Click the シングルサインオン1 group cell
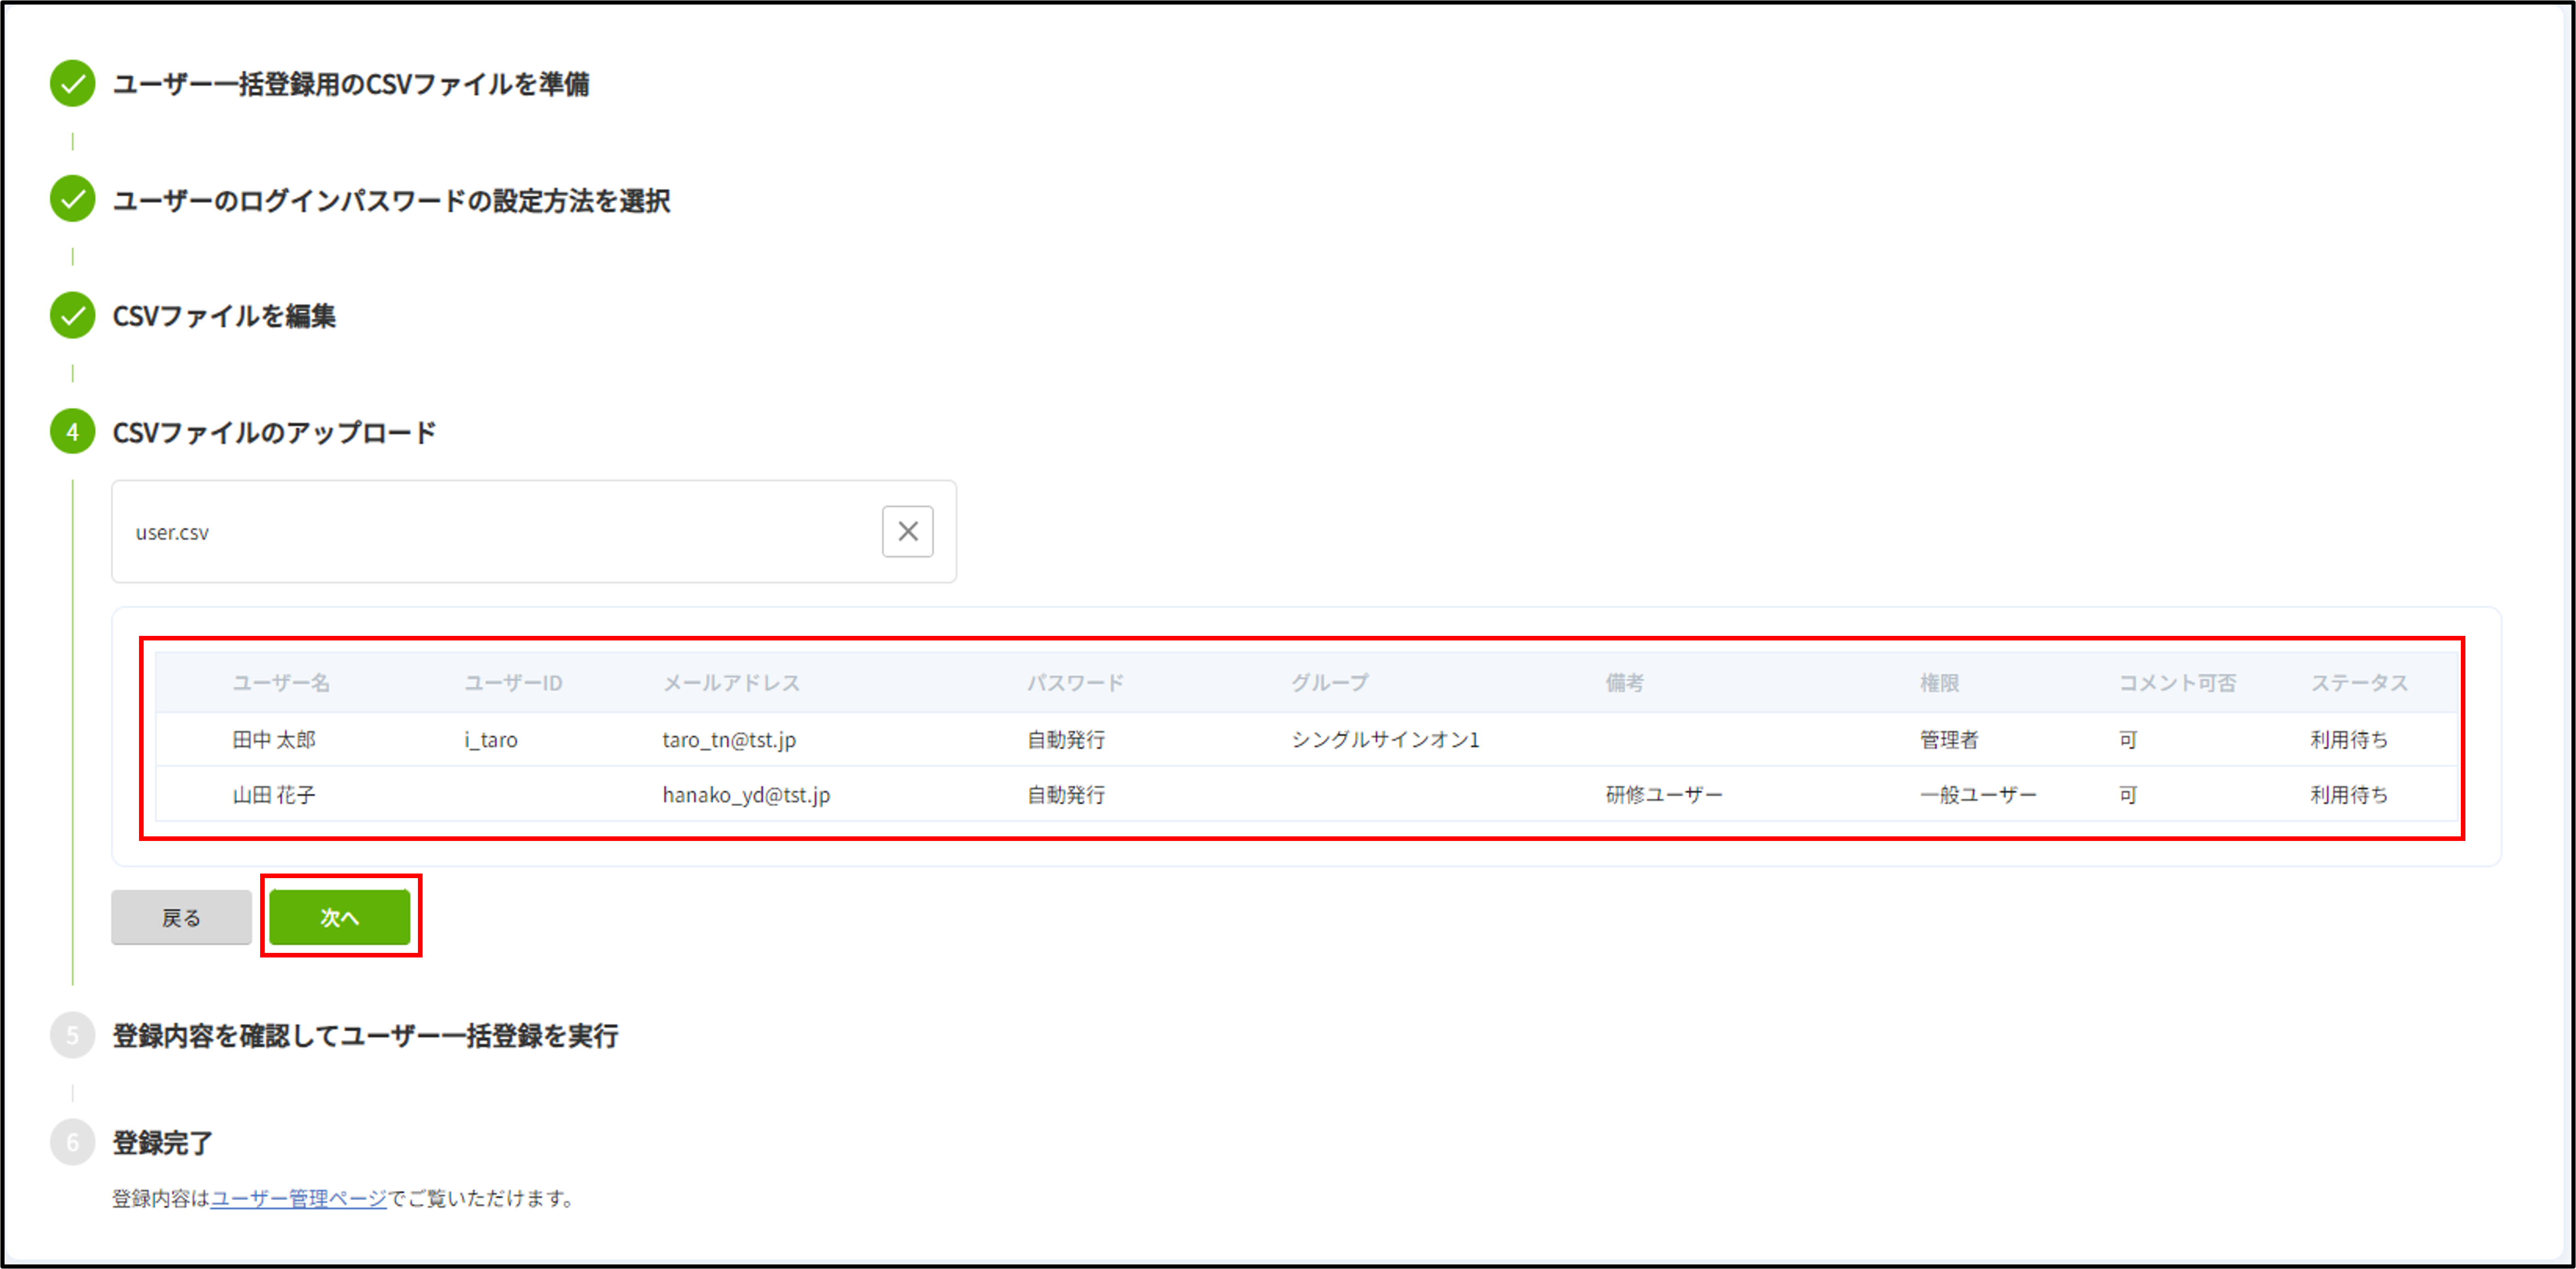Screen dimensions: 2576x1269 [1385, 739]
